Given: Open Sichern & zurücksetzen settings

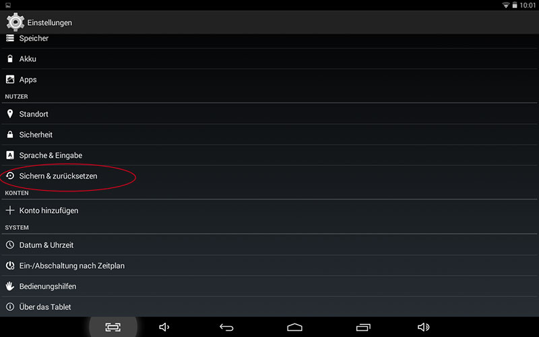Looking at the screenshot, I should click(x=269, y=176).
